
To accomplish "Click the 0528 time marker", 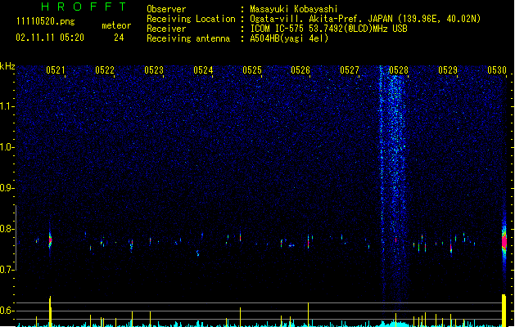I will tap(399, 70).
